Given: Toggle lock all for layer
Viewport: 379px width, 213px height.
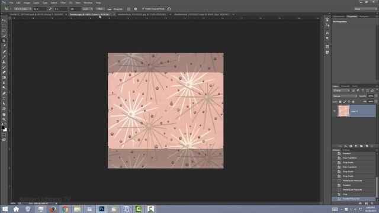Looking at the screenshot, I should pyautogui.click(x=354, y=102).
